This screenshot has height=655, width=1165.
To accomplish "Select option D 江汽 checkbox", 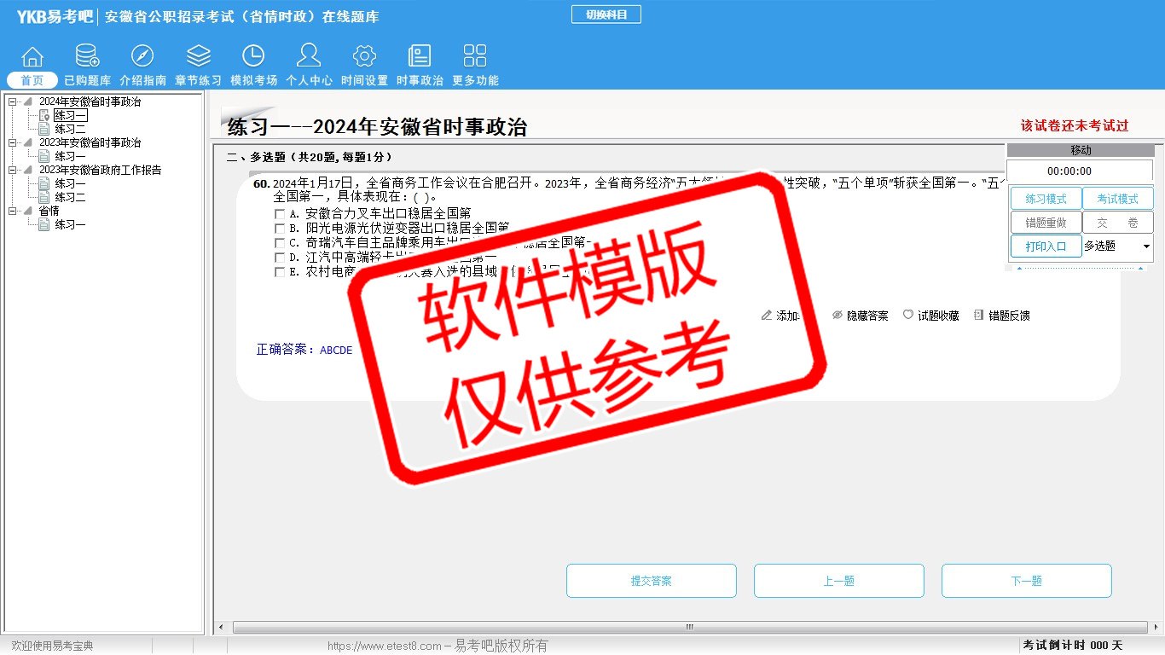I will tap(280, 258).
